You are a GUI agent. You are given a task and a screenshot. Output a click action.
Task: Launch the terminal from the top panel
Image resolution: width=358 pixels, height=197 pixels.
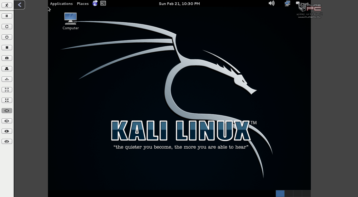pyautogui.click(x=103, y=3)
